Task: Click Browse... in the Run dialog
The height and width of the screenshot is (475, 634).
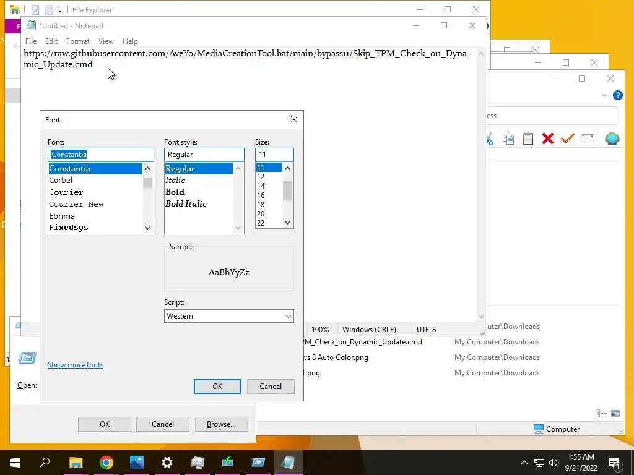Action: point(221,424)
